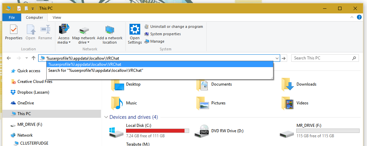Select MR_DRIVE (F:) in sidebar

point(27,125)
